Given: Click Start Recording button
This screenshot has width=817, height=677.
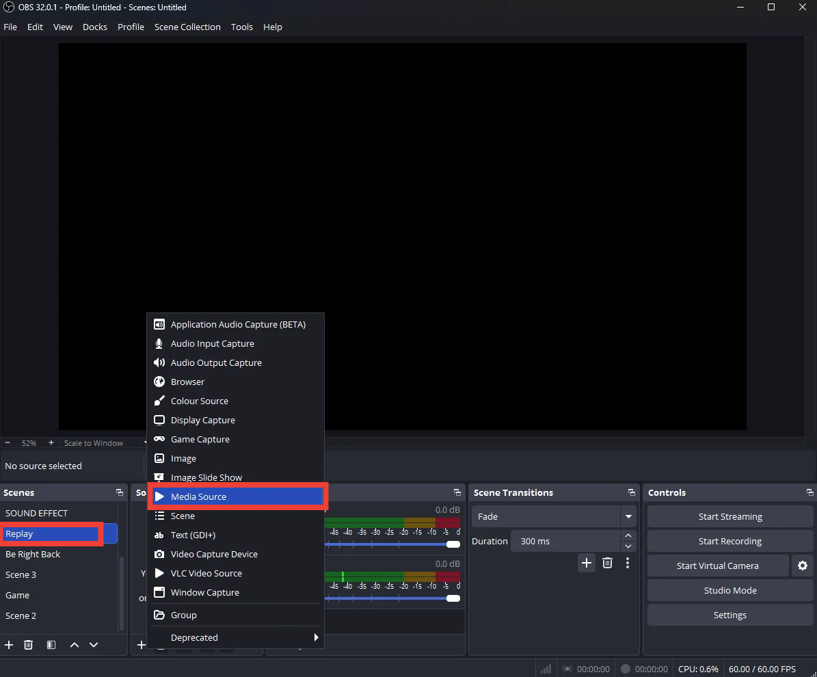Looking at the screenshot, I should pos(730,541).
